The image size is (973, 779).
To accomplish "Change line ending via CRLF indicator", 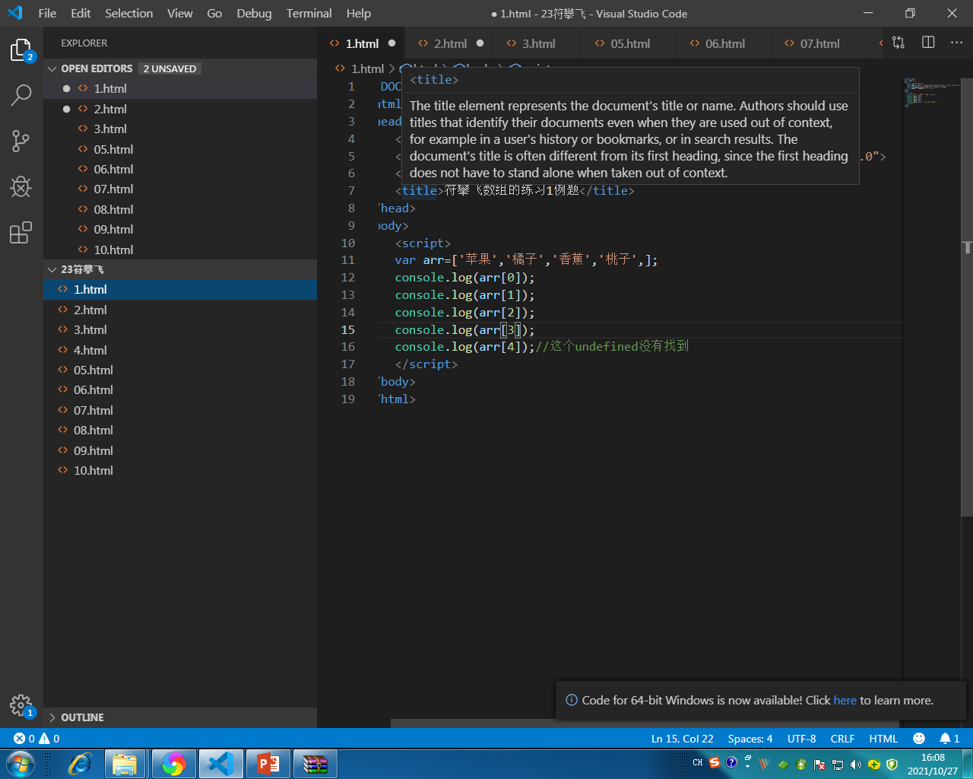I will click(x=842, y=739).
